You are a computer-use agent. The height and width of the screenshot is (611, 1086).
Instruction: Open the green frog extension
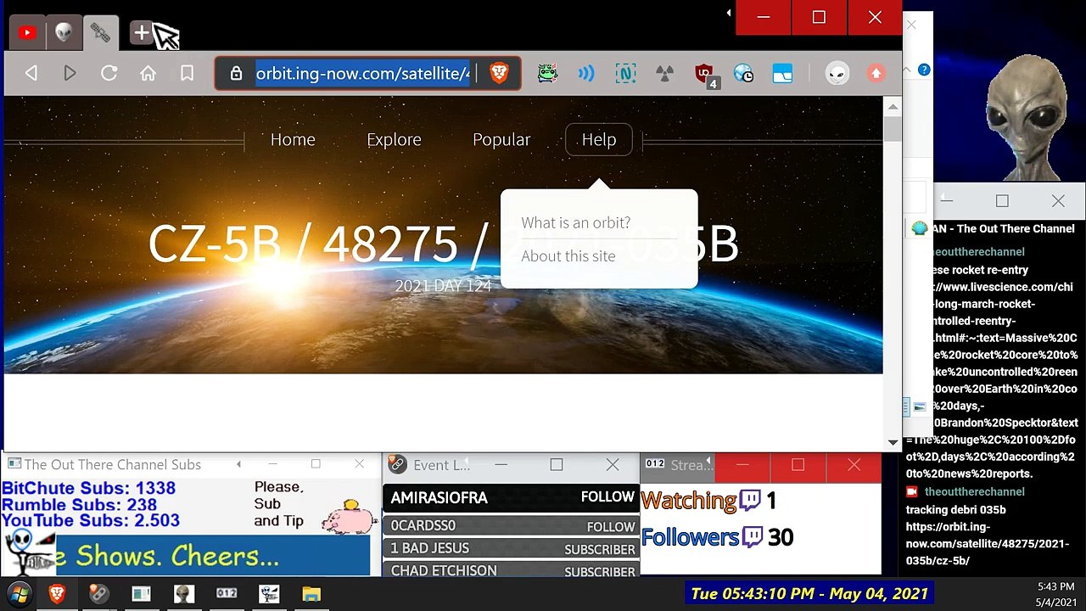(x=547, y=74)
